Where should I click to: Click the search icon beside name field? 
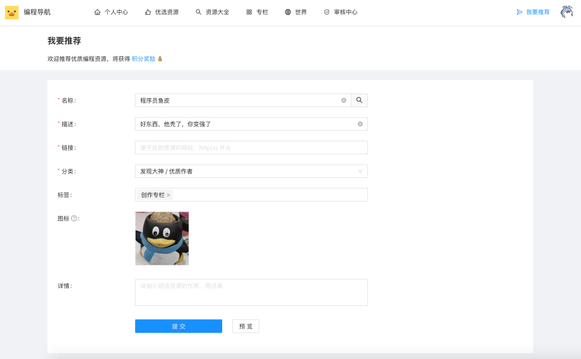359,100
